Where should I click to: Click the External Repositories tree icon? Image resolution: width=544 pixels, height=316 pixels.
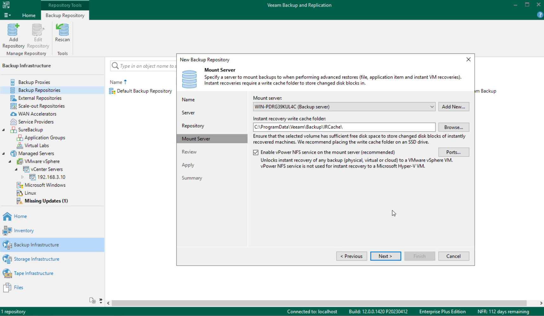click(13, 98)
